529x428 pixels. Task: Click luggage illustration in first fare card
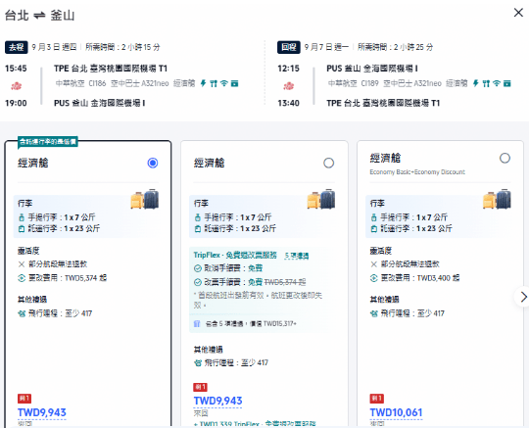145,199
